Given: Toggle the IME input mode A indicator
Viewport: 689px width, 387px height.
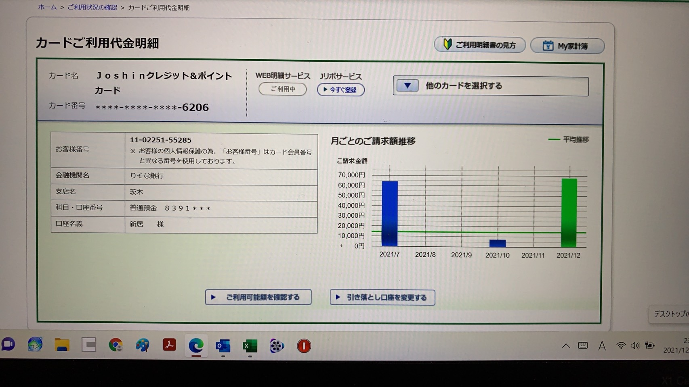Looking at the screenshot, I should [602, 345].
